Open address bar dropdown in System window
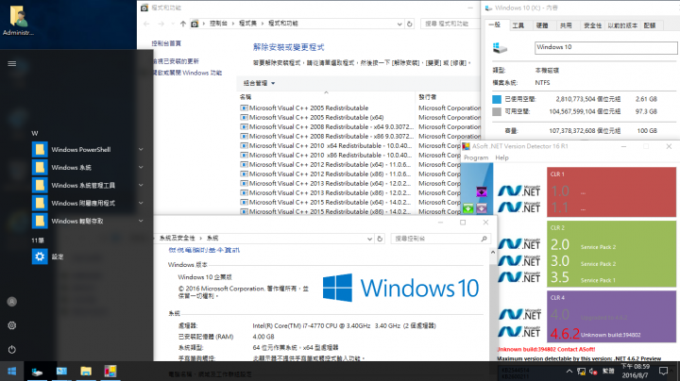Screen dimensions: 680x381 pos(369,239)
